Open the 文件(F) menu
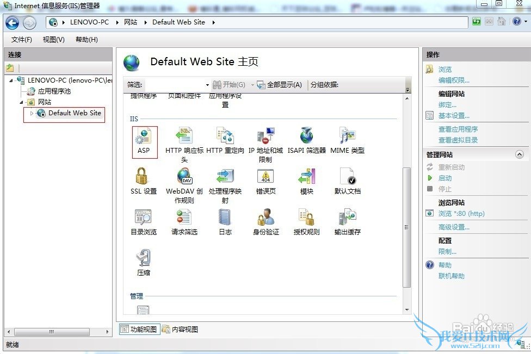This screenshot has height=354, width=531. [x=21, y=40]
